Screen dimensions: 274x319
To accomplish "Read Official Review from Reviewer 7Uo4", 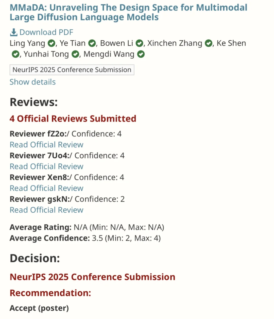I will pos(46,166).
